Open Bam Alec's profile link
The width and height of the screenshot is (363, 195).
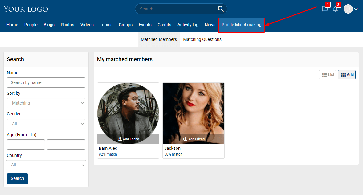point(108,148)
